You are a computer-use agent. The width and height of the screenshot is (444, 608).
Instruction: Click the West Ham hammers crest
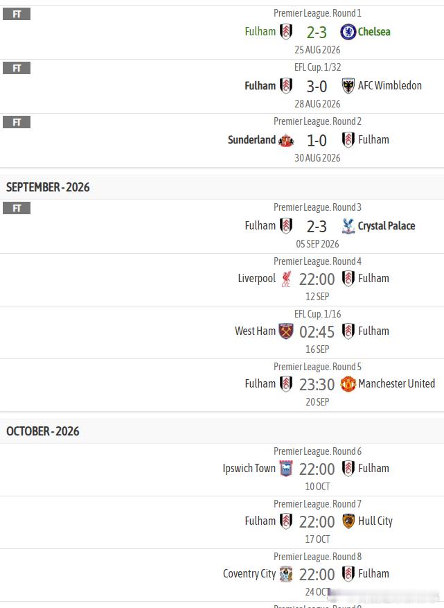[286, 331]
